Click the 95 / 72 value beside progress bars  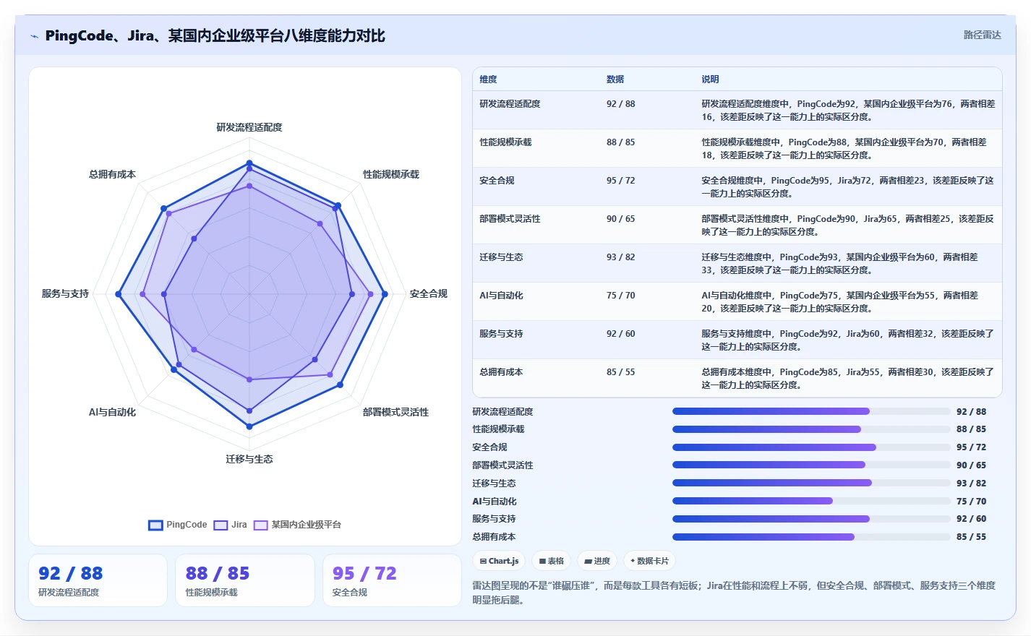coord(971,447)
